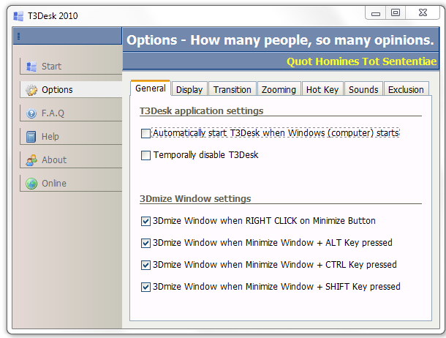Click the Online globe icon

(x=31, y=184)
